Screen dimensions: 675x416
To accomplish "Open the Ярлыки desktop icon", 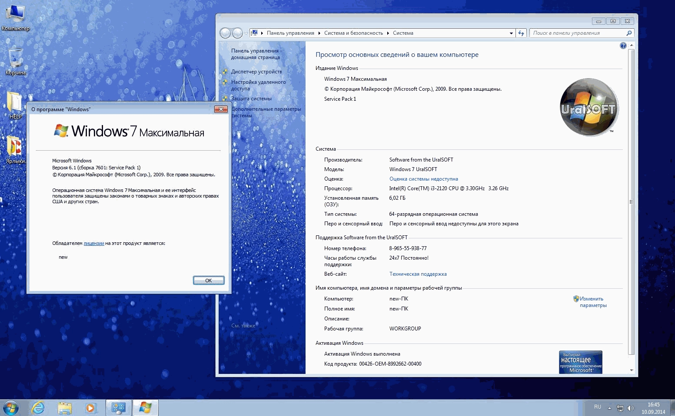I will 15,150.
